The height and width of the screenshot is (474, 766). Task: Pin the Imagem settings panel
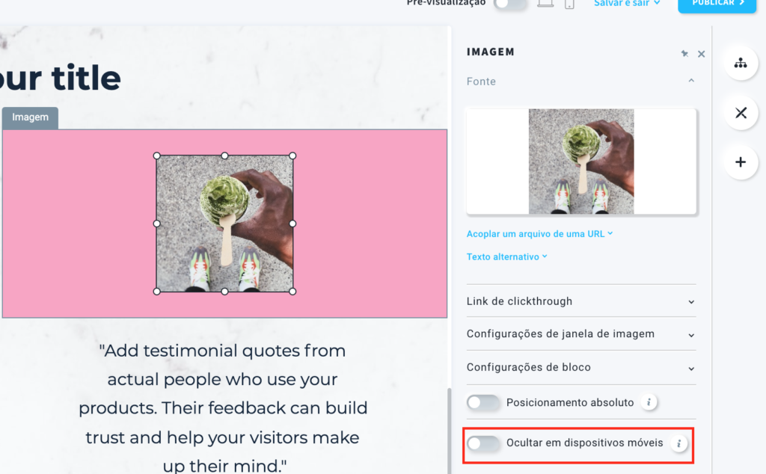pos(684,54)
